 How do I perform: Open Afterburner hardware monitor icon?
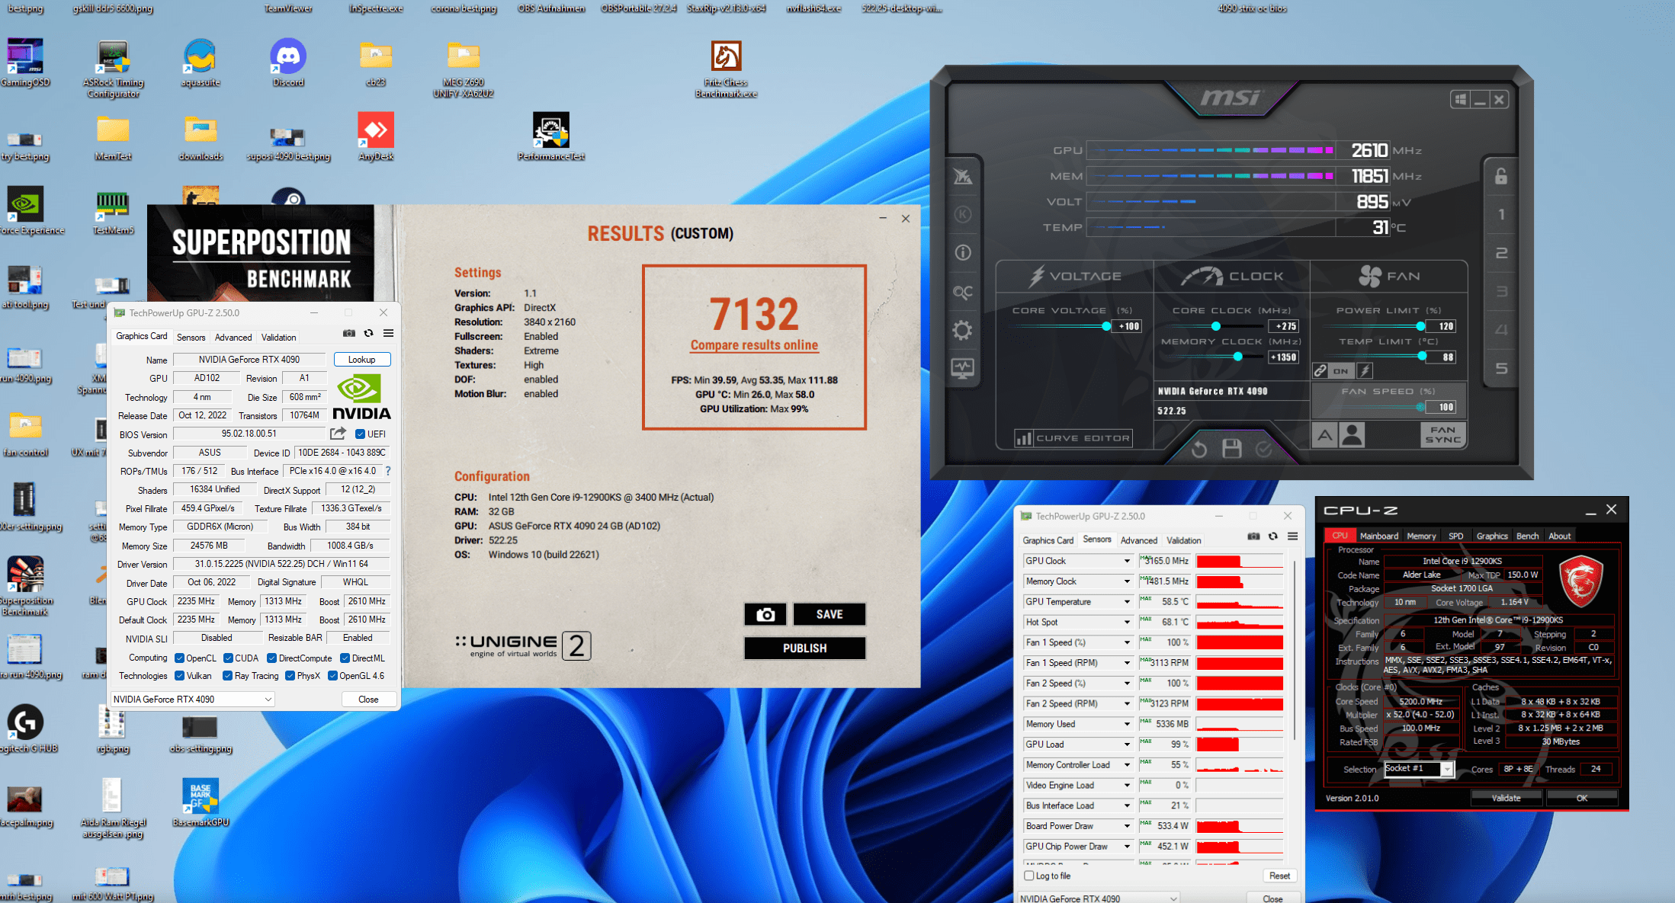tap(962, 369)
